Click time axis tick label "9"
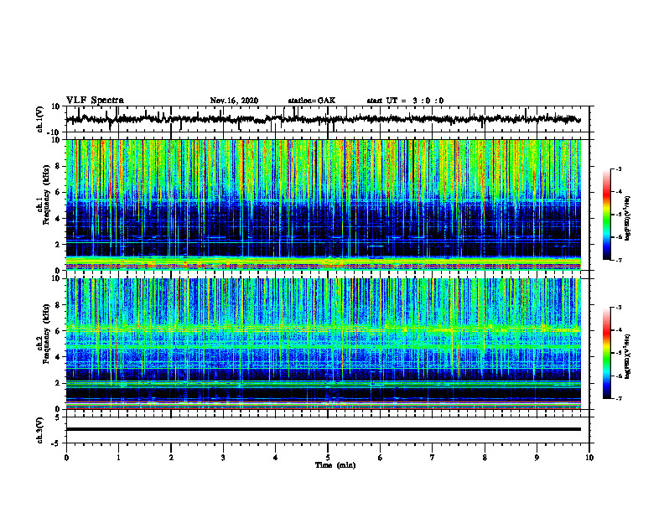The width and height of the screenshot is (664, 513). point(537,458)
